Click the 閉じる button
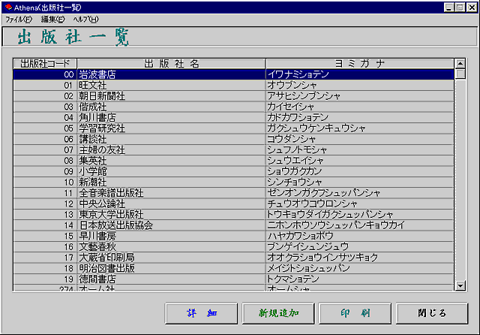The image size is (480, 335). click(x=432, y=313)
